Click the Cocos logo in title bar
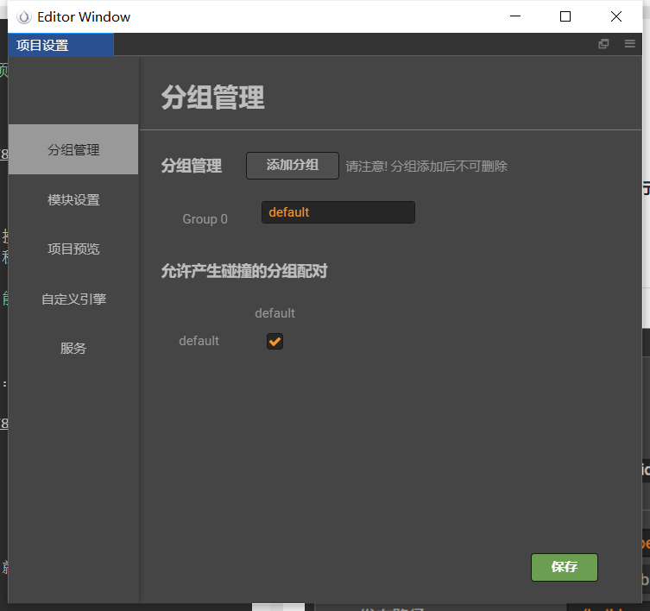The image size is (650, 611). [24, 17]
